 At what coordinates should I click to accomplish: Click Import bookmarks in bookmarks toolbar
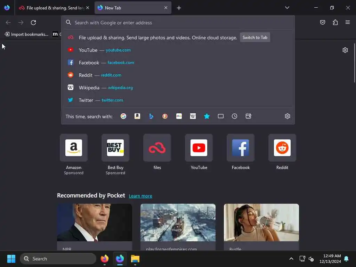click(x=26, y=34)
